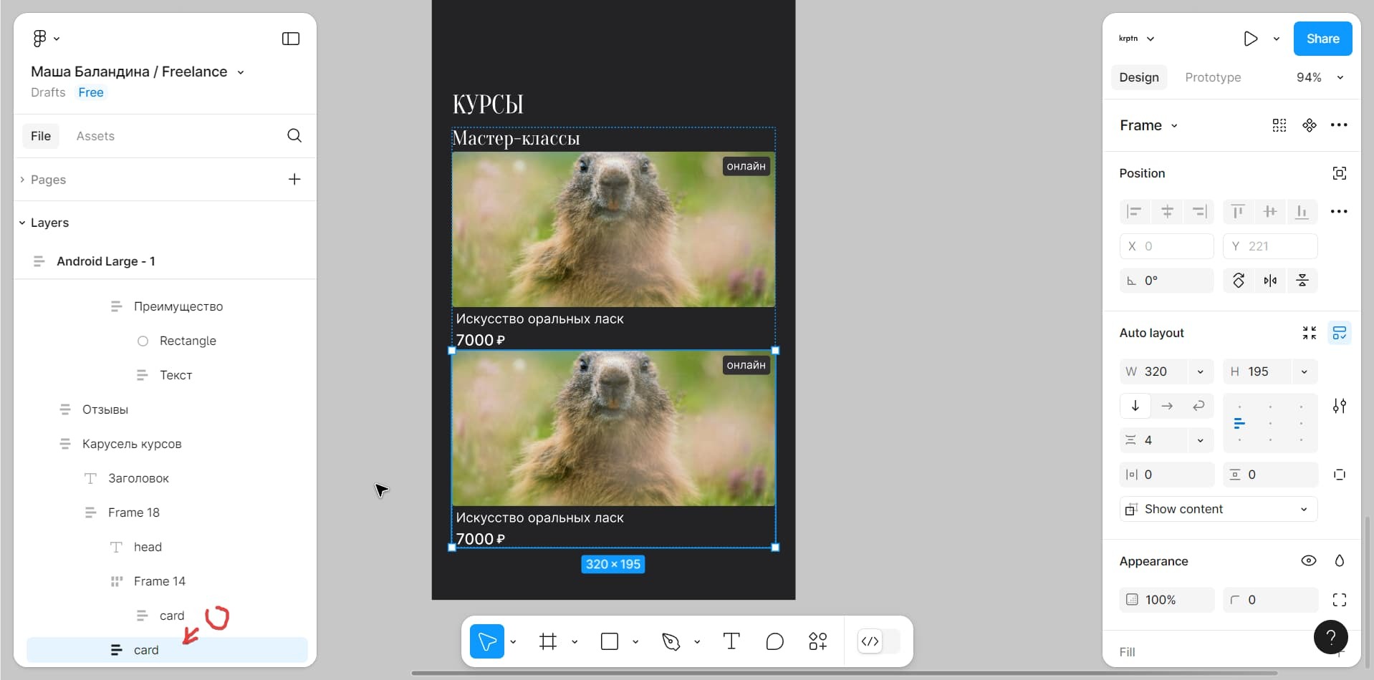Click the Free plan badge
Screen dimensions: 1374x680
[91, 92]
